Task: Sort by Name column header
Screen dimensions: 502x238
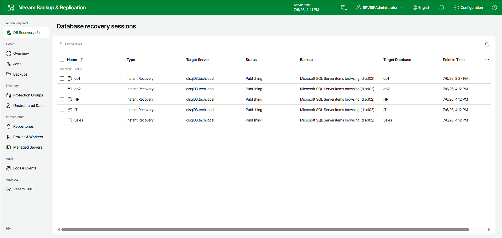Action: [72, 60]
